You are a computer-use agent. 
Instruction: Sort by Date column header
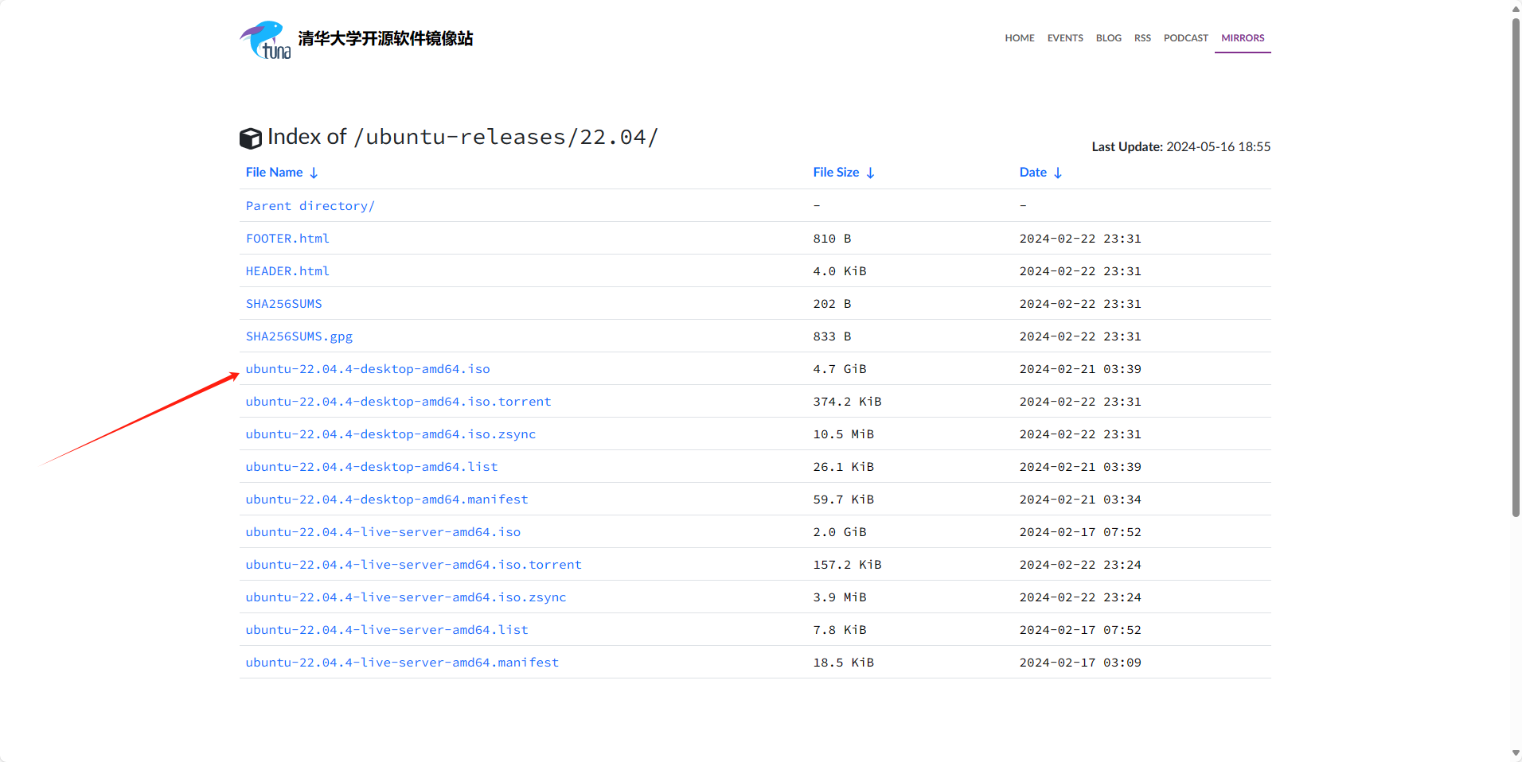1032,173
